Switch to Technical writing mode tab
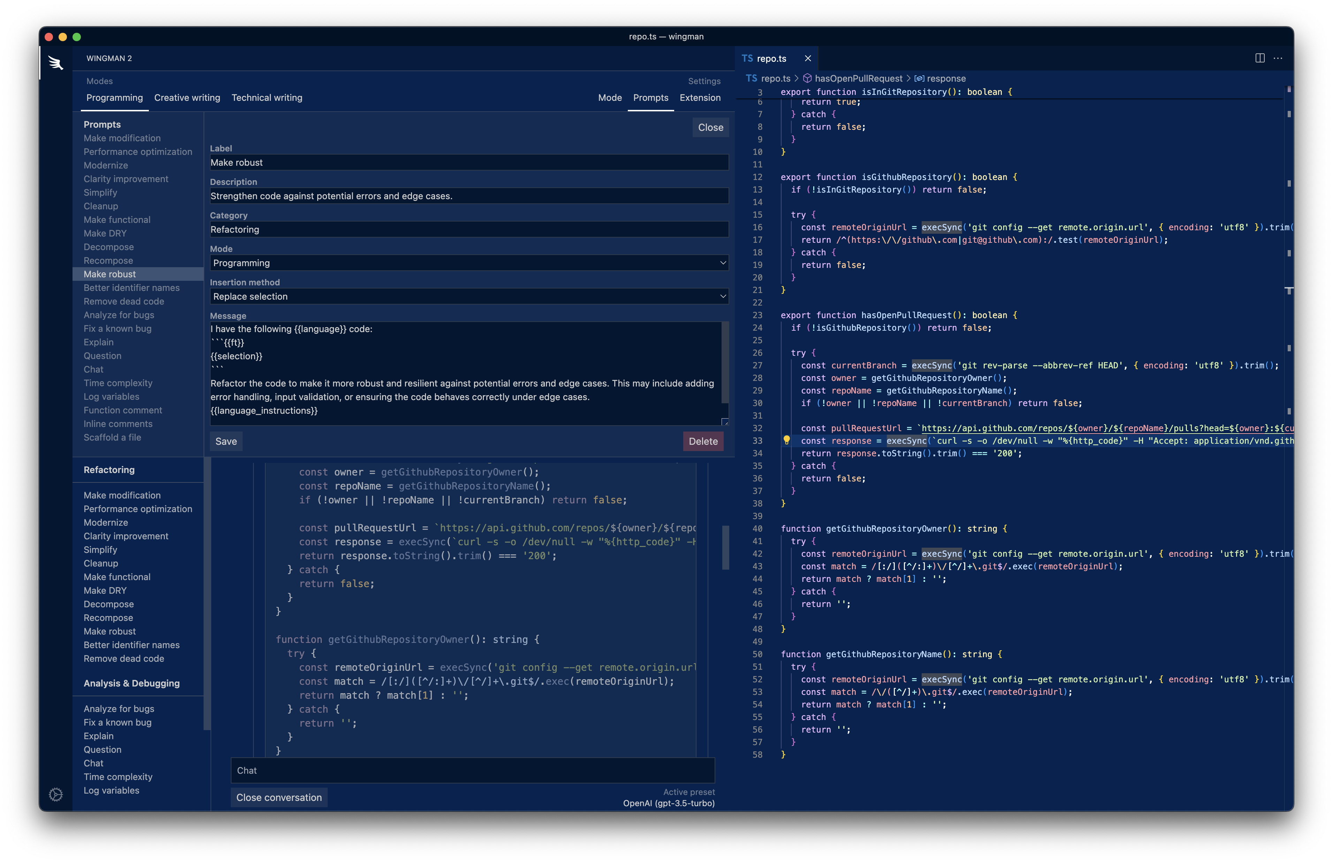 [x=266, y=98]
